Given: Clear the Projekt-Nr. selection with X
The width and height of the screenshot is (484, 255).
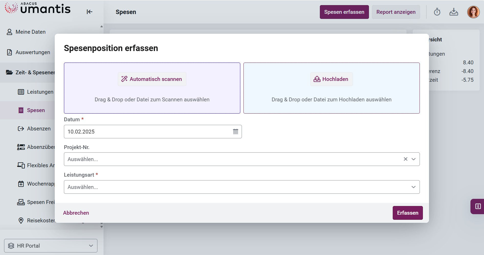Looking at the screenshot, I should pos(406,159).
